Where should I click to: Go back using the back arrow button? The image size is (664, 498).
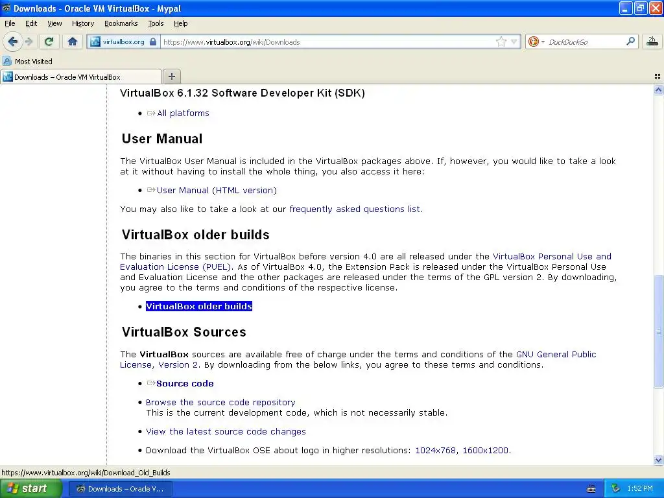click(x=13, y=41)
